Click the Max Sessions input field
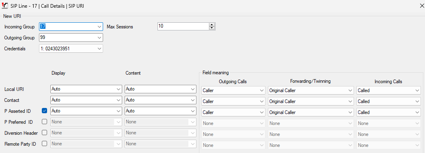This screenshot has height=153, width=425. tap(183, 26)
